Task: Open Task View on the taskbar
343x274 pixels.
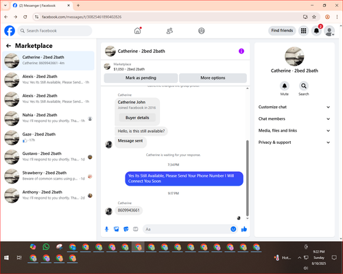Action: click(19, 258)
